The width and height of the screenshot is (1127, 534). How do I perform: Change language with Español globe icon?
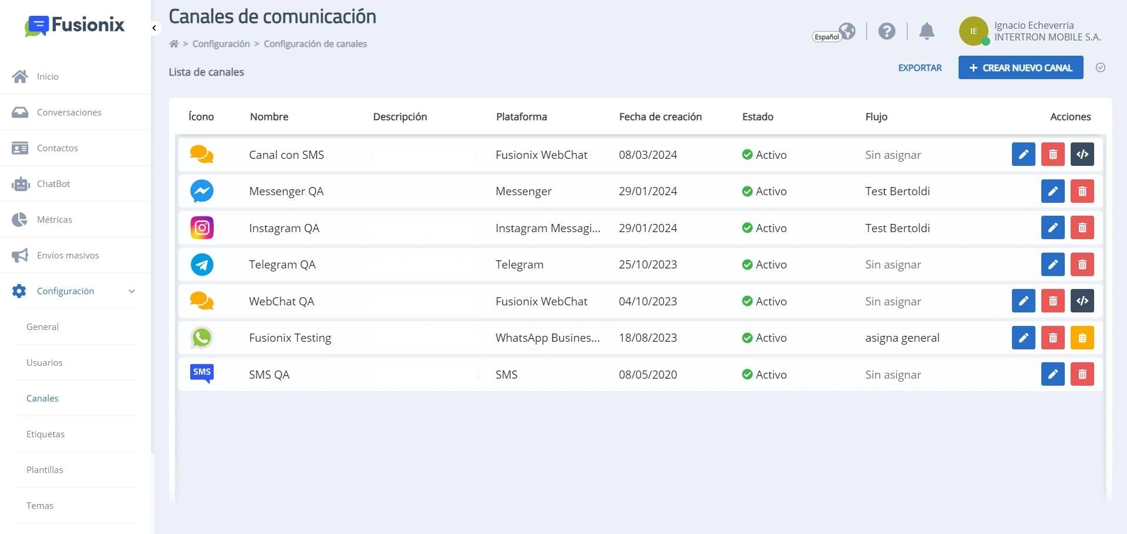(x=834, y=33)
